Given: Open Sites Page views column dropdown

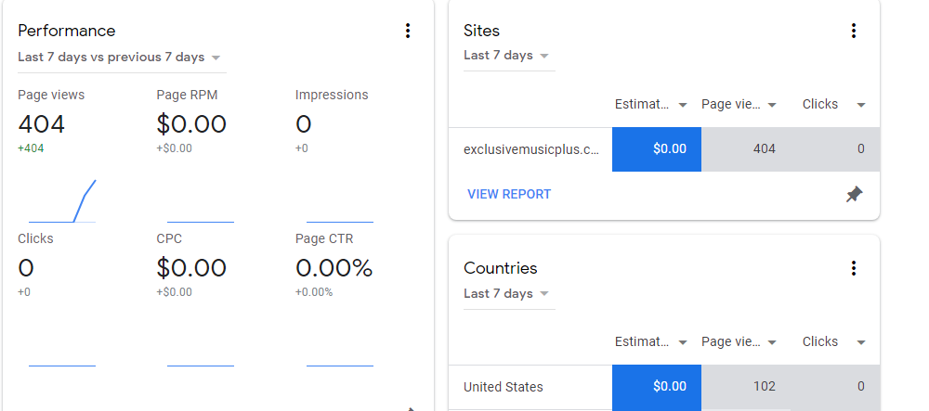Looking at the screenshot, I should [x=771, y=105].
